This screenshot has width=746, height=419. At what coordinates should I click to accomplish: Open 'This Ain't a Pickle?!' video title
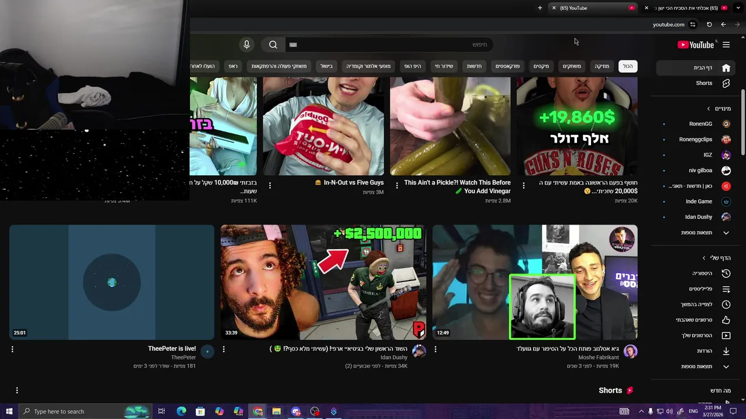(458, 187)
